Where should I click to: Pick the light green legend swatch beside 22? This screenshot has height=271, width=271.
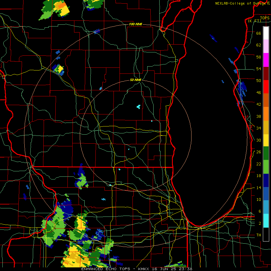(266, 167)
